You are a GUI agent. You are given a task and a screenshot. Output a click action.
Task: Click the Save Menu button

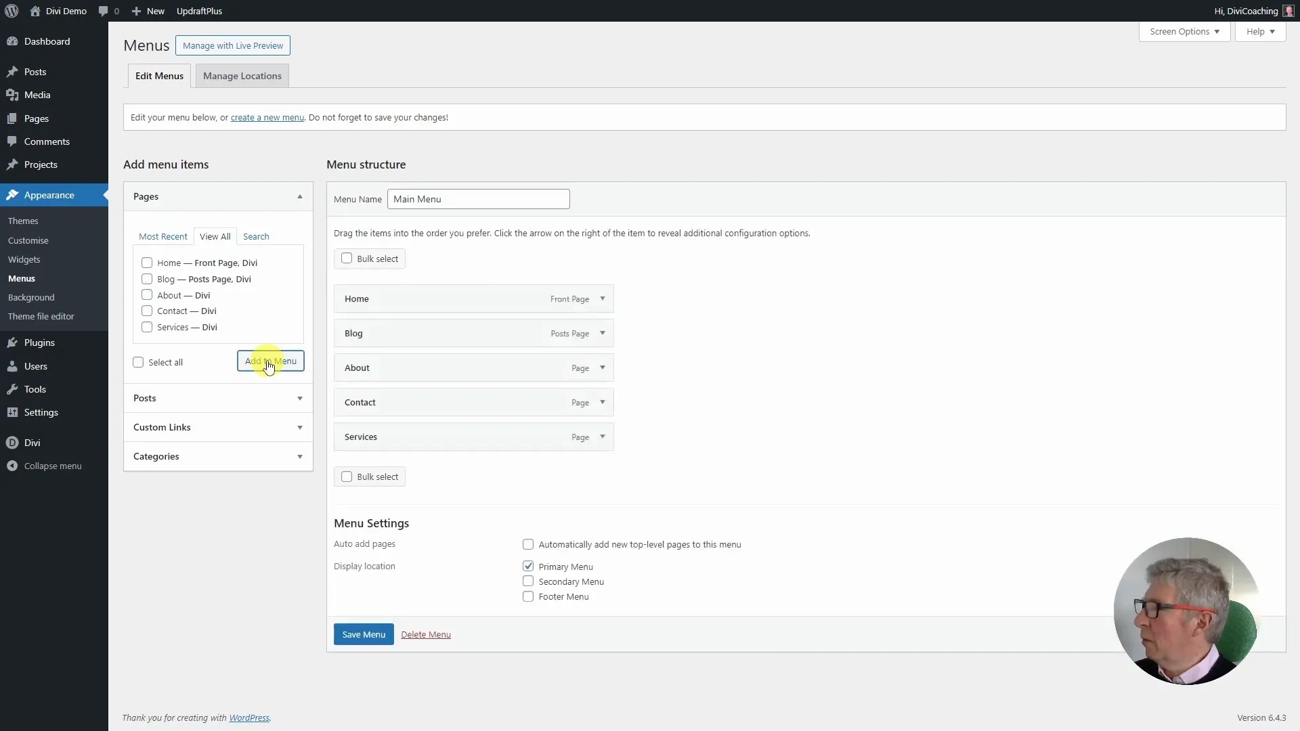click(x=363, y=634)
